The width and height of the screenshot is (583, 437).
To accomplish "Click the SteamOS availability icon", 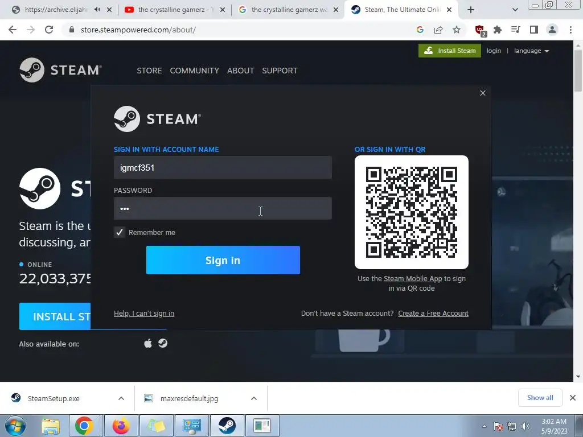I will (163, 343).
